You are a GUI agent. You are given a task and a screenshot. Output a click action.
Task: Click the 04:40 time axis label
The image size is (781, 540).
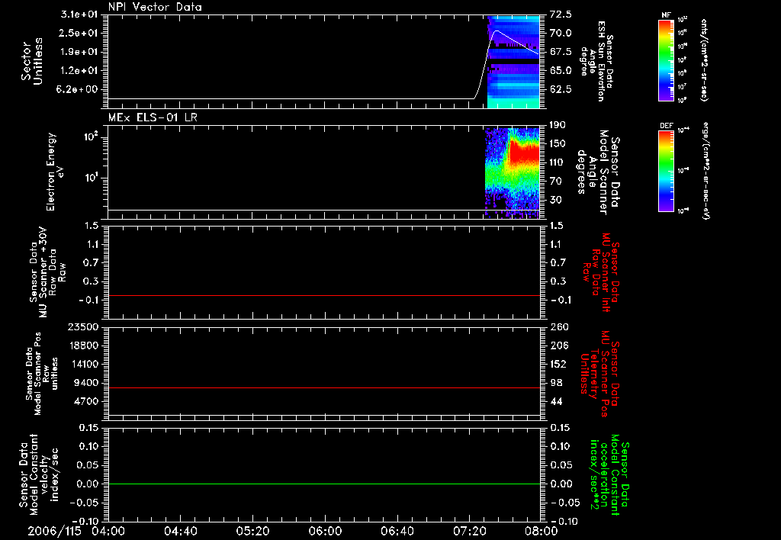pyautogui.click(x=180, y=531)
